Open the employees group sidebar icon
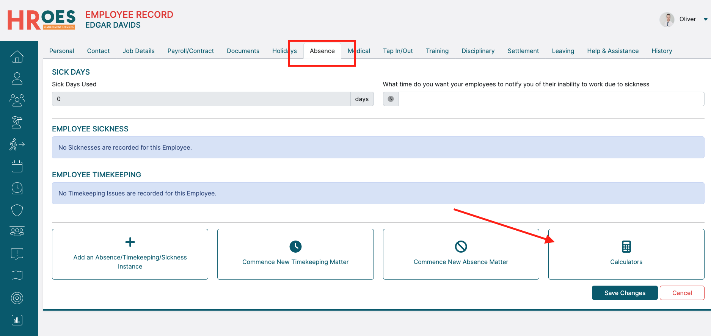The image size is (711, 336). point(17,100)
